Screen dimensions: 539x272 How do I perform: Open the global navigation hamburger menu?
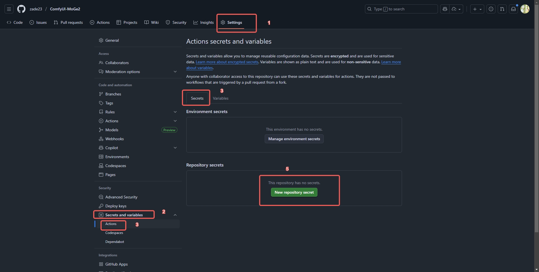click(9, 9)
